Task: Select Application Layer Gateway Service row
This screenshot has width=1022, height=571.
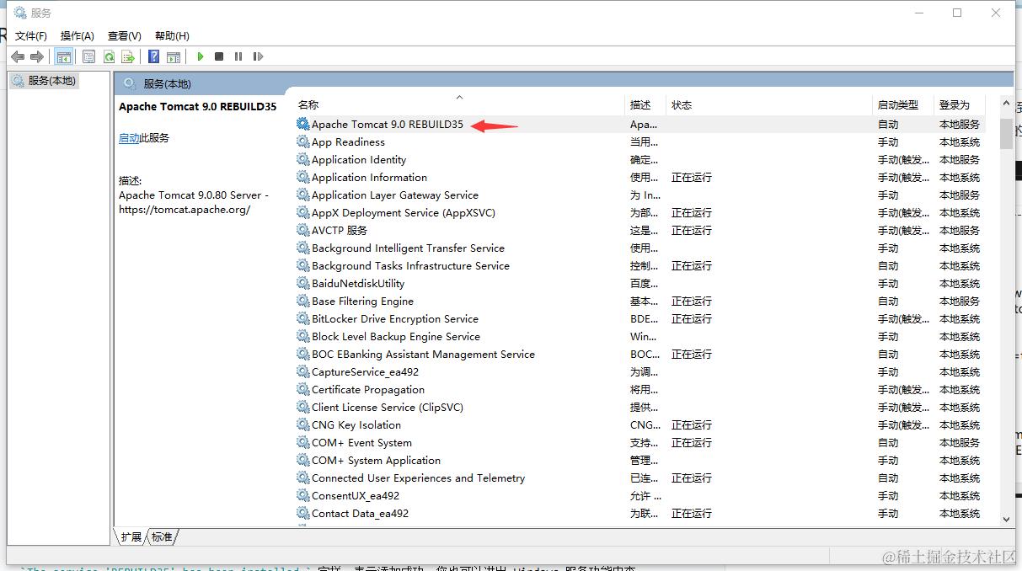Action: point(639,195)
